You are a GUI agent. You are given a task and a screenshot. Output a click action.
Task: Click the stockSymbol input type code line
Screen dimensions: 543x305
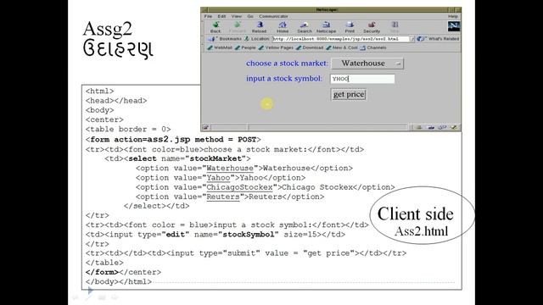click(216, 235)
